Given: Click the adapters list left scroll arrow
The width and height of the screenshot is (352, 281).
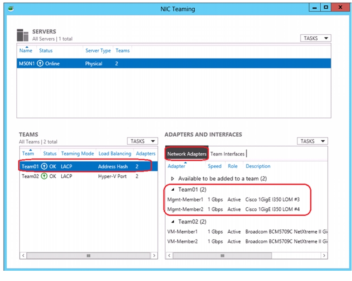Looking at the screenshot, I should coord(169,256).
